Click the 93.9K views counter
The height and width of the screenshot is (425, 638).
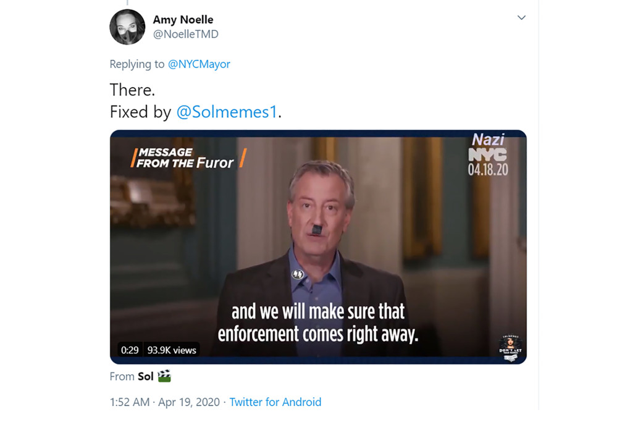coord(171,350)
